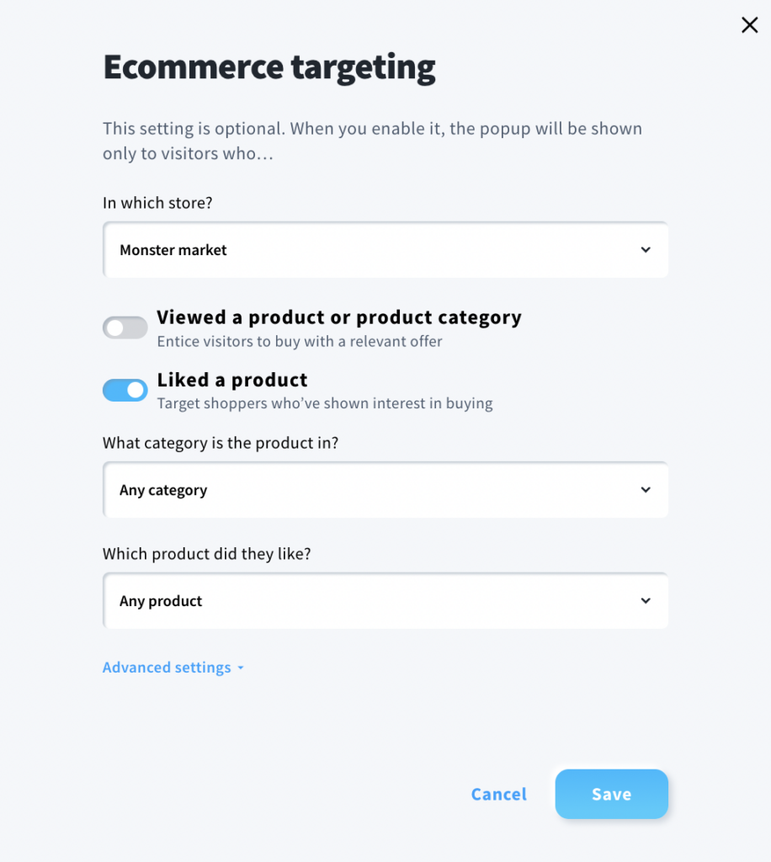The image size is (771, 862).
Task: Open the 'Any product' dropdown
Action: coord(385,601)
